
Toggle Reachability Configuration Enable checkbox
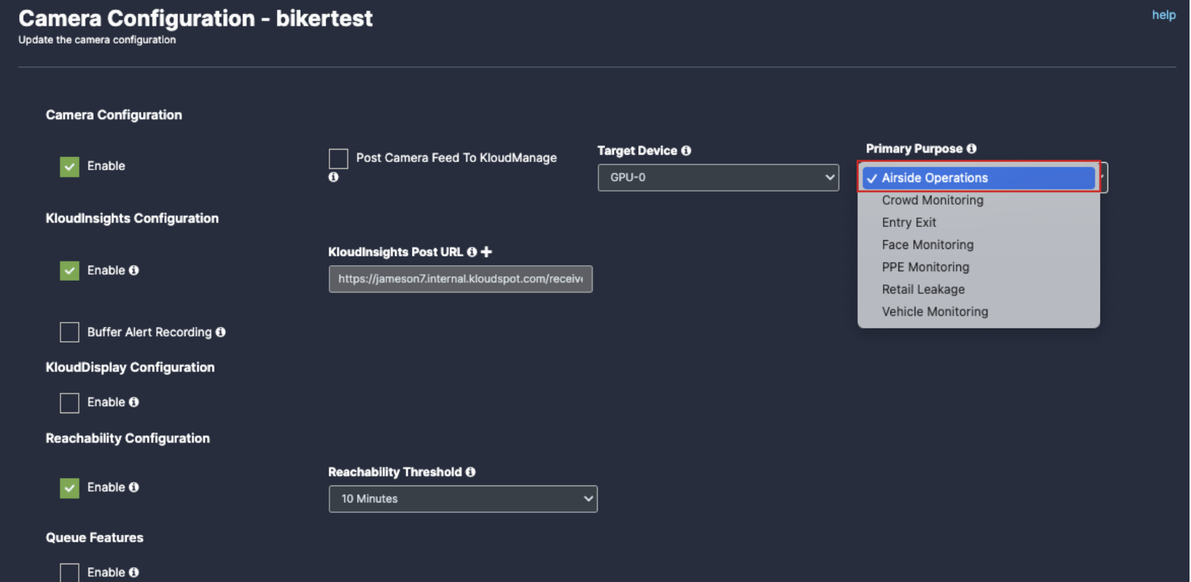click(x=69, y=488)
